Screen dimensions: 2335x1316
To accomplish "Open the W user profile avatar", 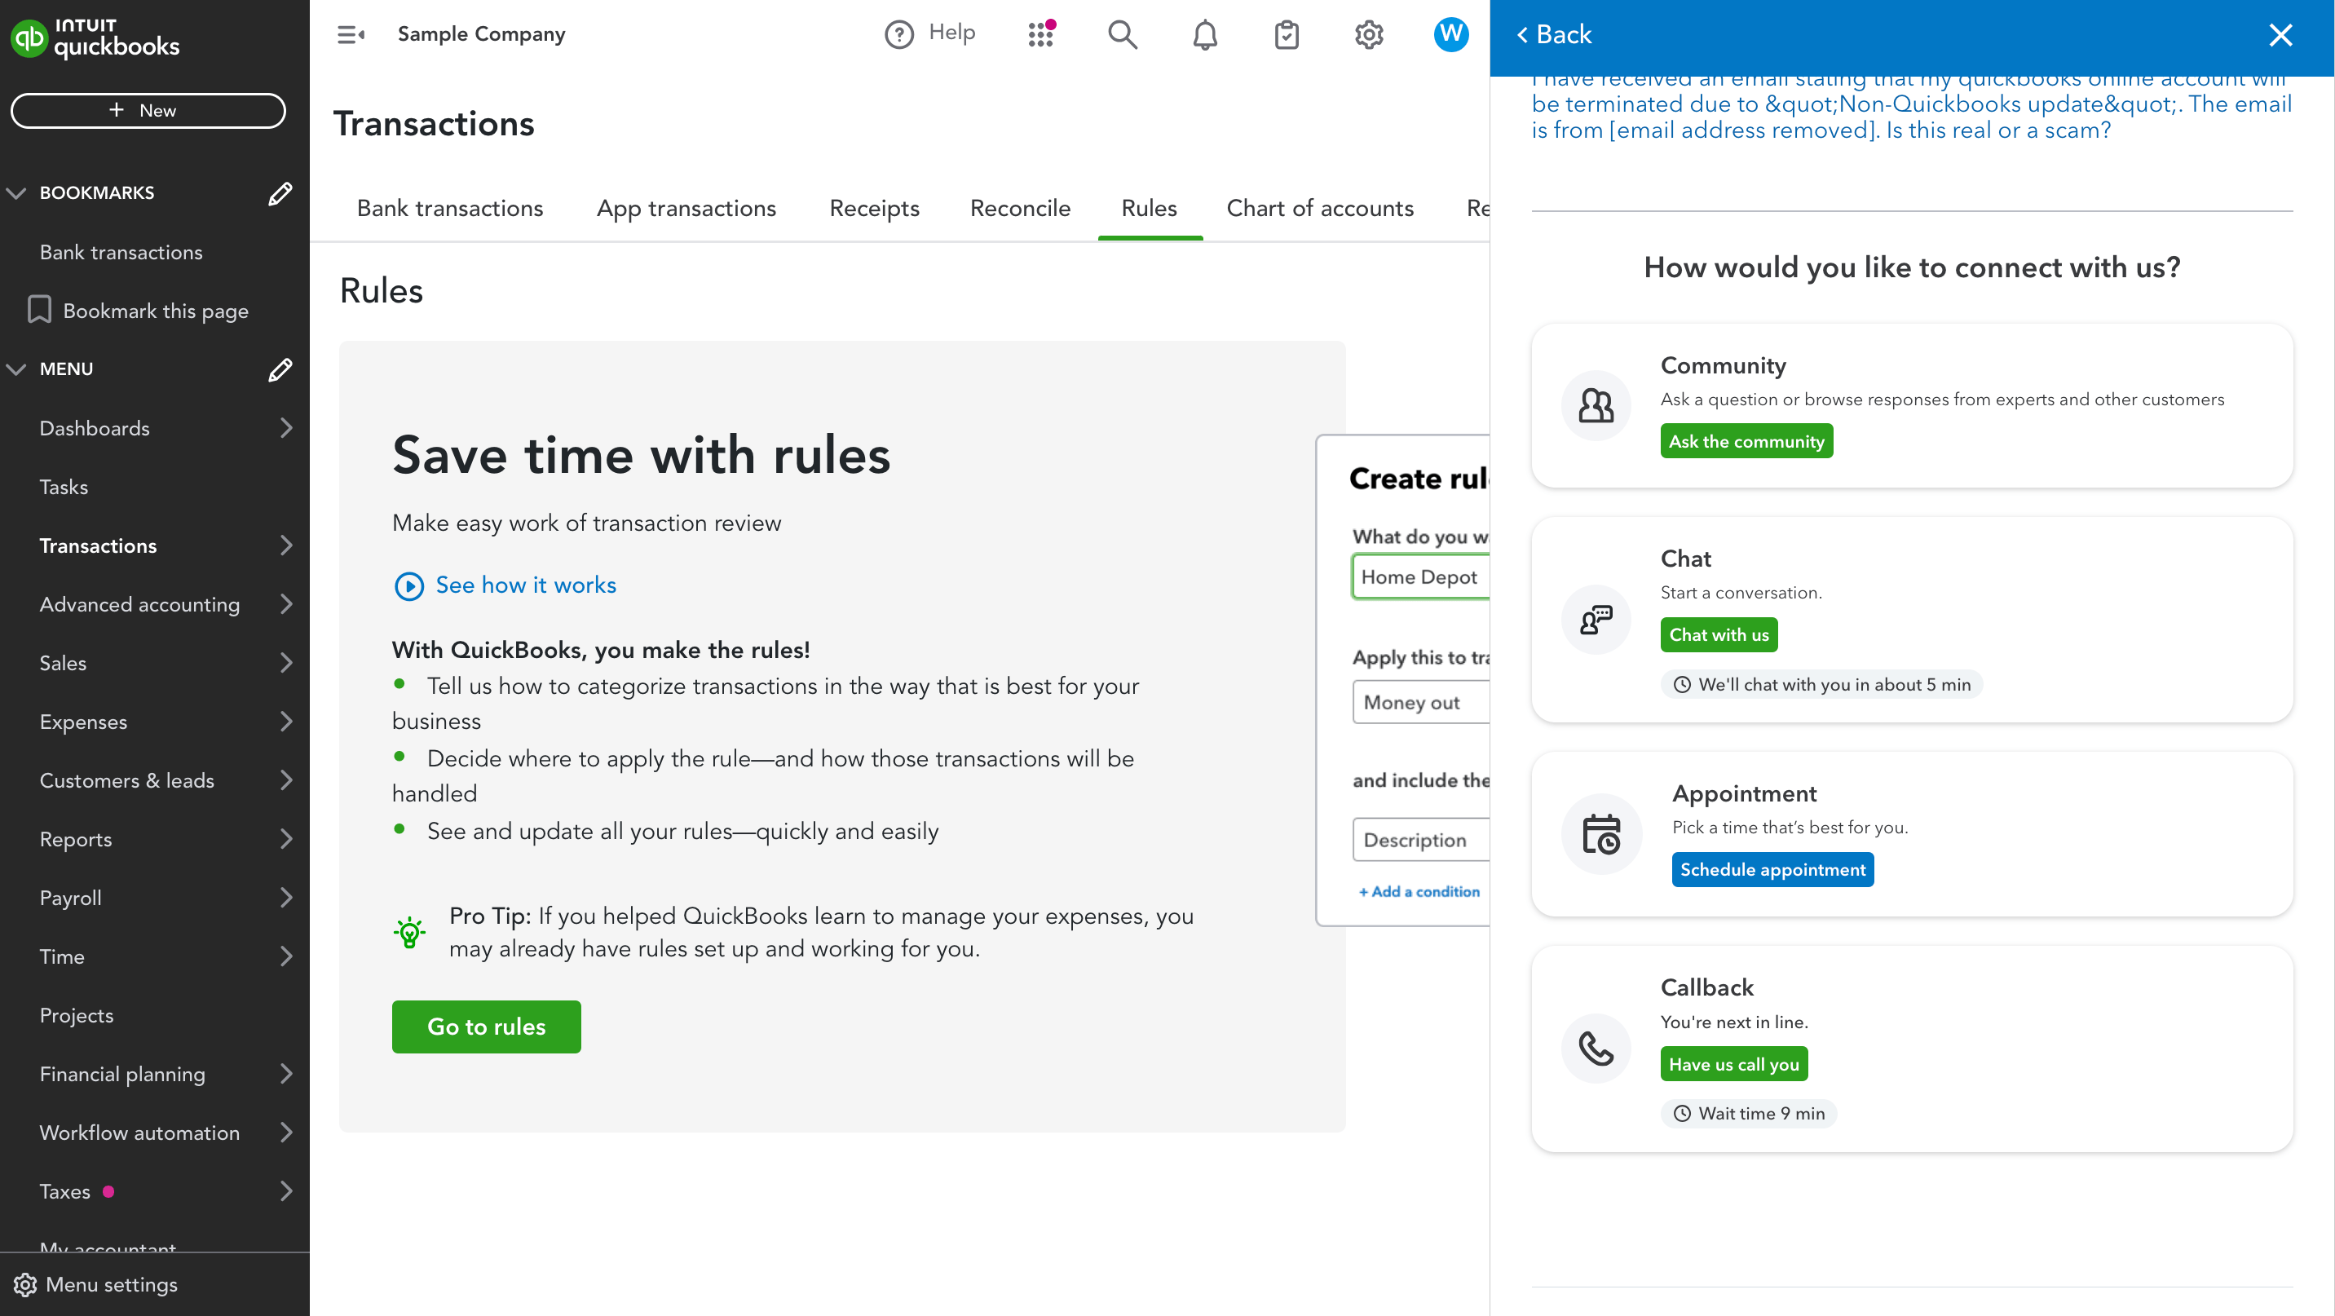I will [x=1450, y=34].
